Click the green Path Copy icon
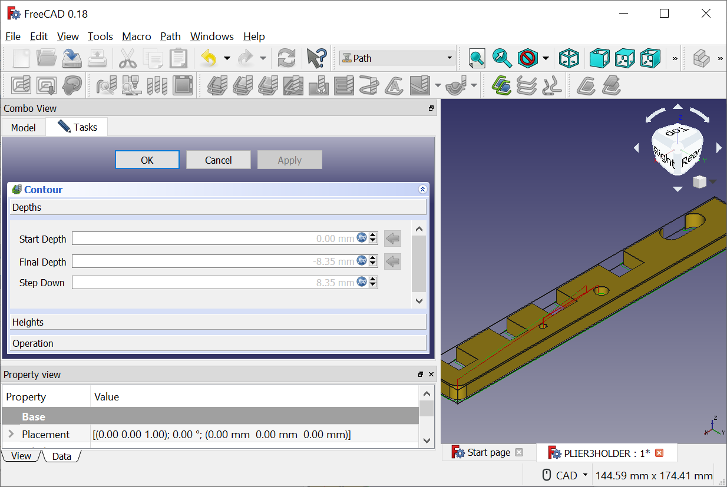The width and height of the screenshot is (727, 487). pos(501,86)
